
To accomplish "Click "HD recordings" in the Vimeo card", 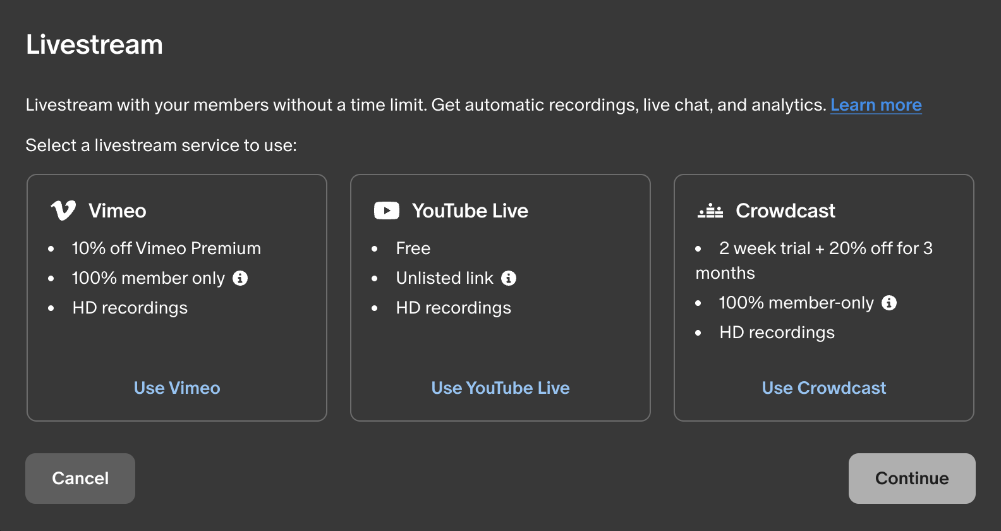I will [130, 308].
